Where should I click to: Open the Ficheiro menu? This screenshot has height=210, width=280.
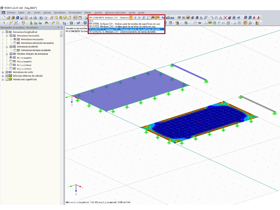coord(11,13)
